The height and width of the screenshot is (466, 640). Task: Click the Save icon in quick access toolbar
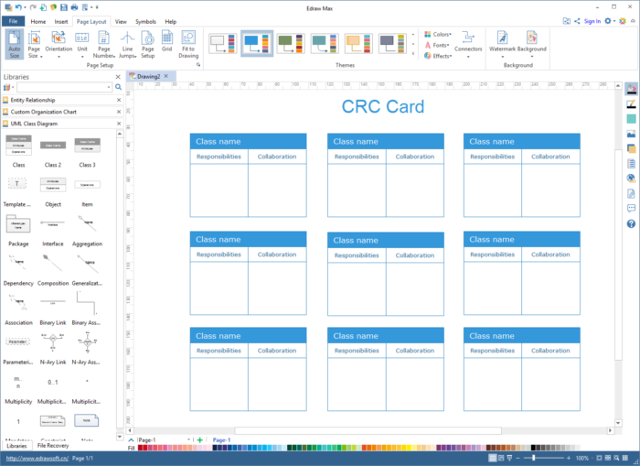[64, 7]
